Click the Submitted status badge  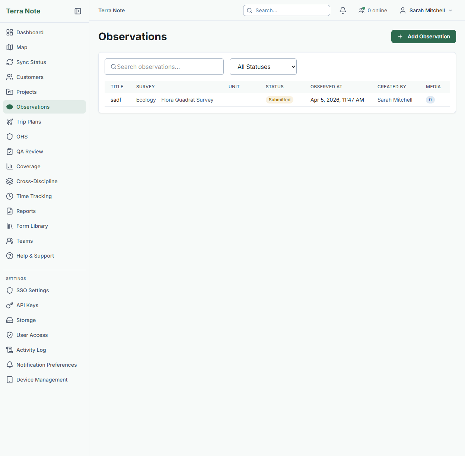pyautogui.click(x=280, y=99)
